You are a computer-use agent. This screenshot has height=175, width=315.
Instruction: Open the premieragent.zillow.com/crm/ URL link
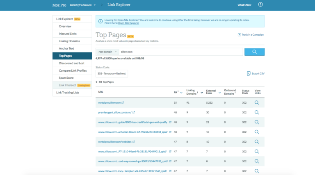pos(115,112)
